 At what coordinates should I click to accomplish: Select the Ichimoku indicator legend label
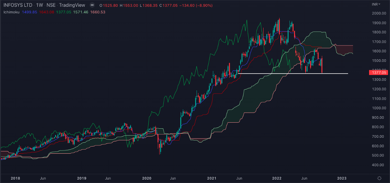click(x=11, y=12)
